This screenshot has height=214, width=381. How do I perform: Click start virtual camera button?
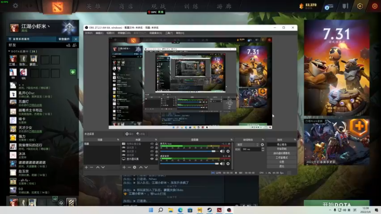pyautogui.click(x=281, y=153)
